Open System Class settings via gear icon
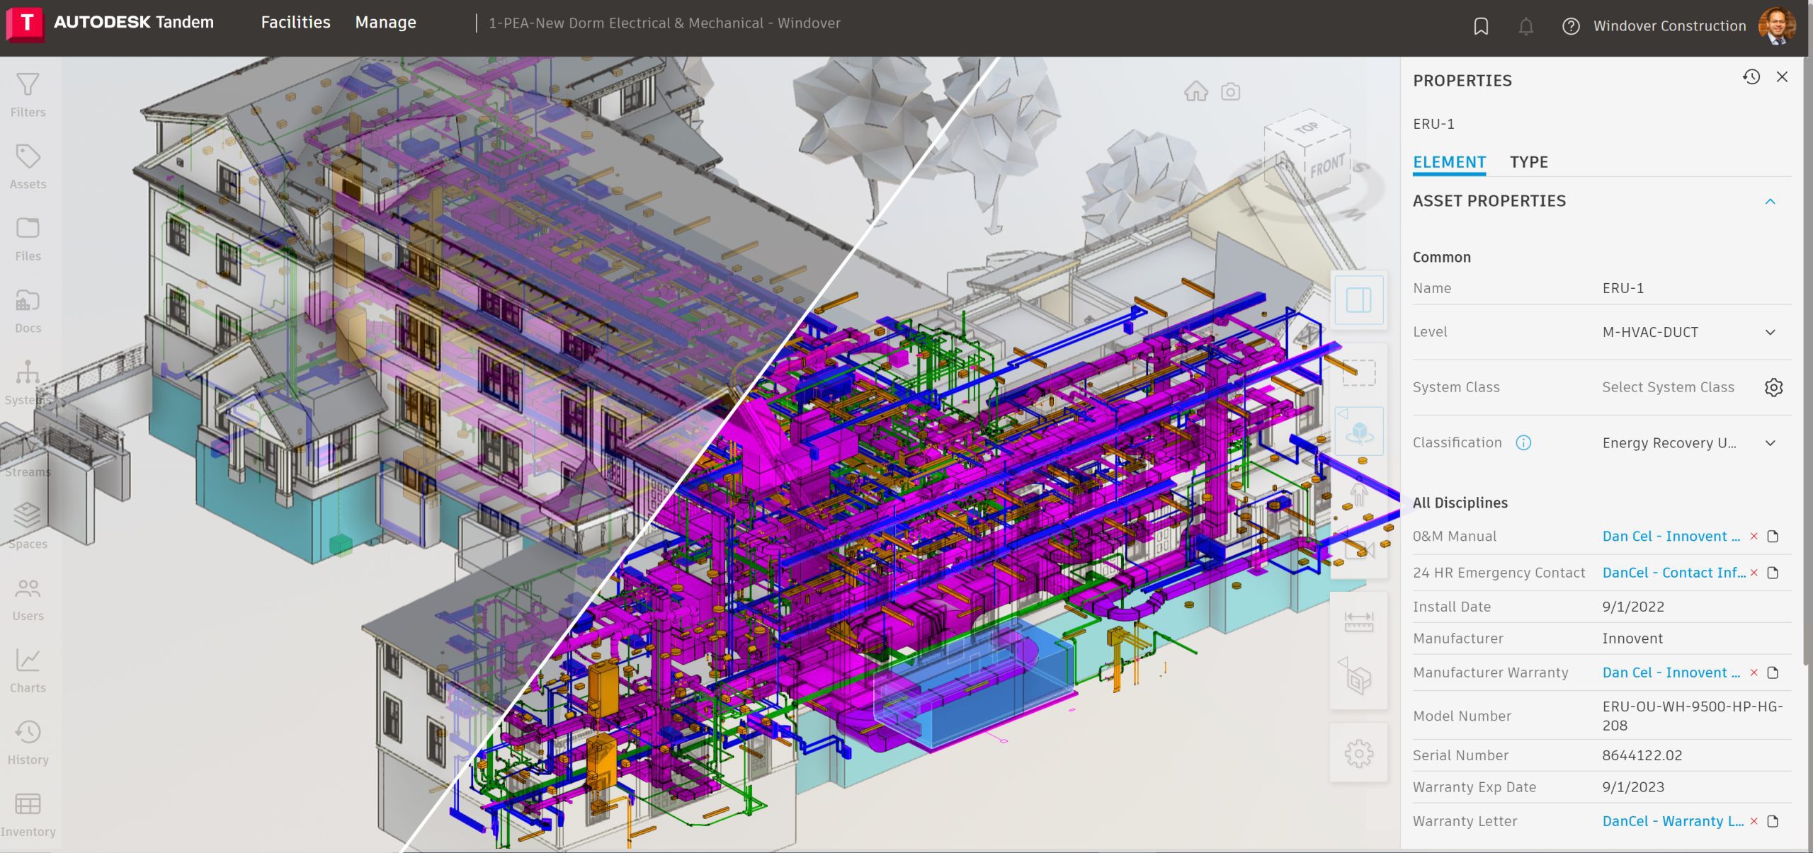This screenshot has width=1813, height=853. pyautogui.click(x=1774, y=387)
